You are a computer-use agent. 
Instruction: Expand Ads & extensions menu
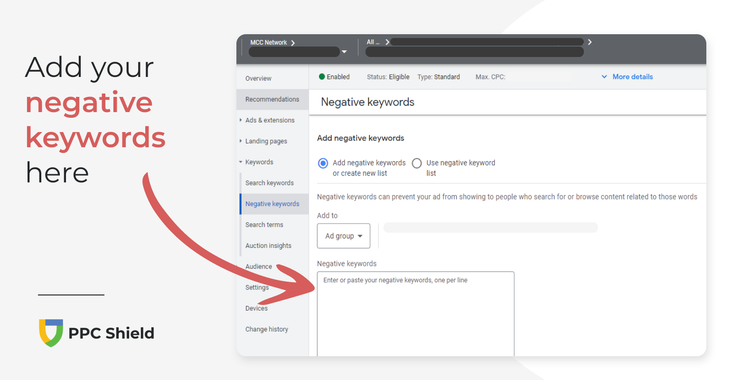point(270,120)
